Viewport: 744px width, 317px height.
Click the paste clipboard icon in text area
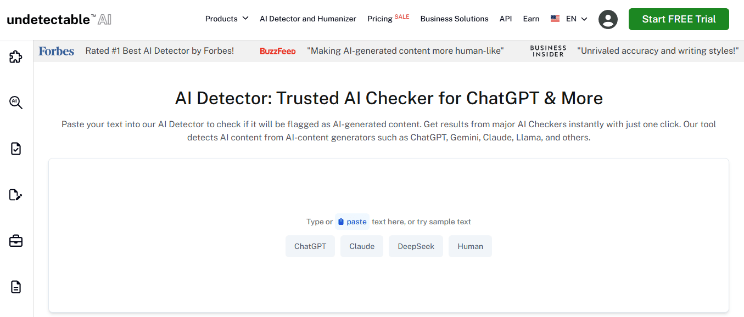[x=342, y=221]
